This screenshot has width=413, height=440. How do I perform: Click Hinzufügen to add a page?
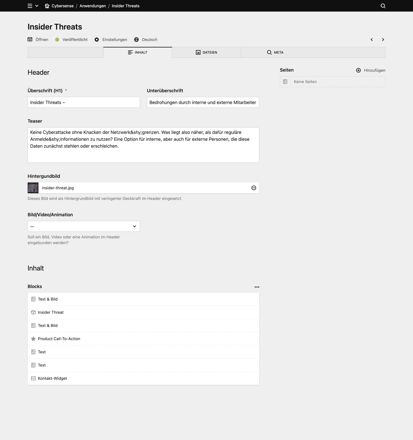point(370,70)
